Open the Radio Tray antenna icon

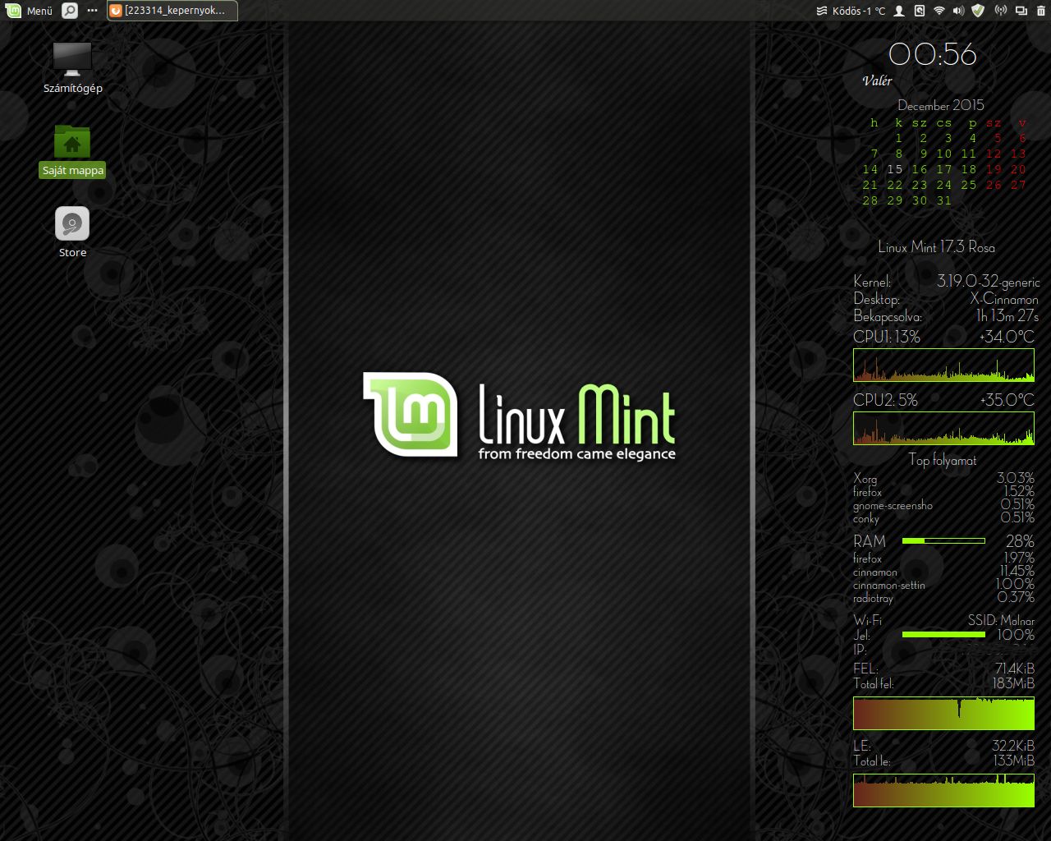coord(1000,11)
